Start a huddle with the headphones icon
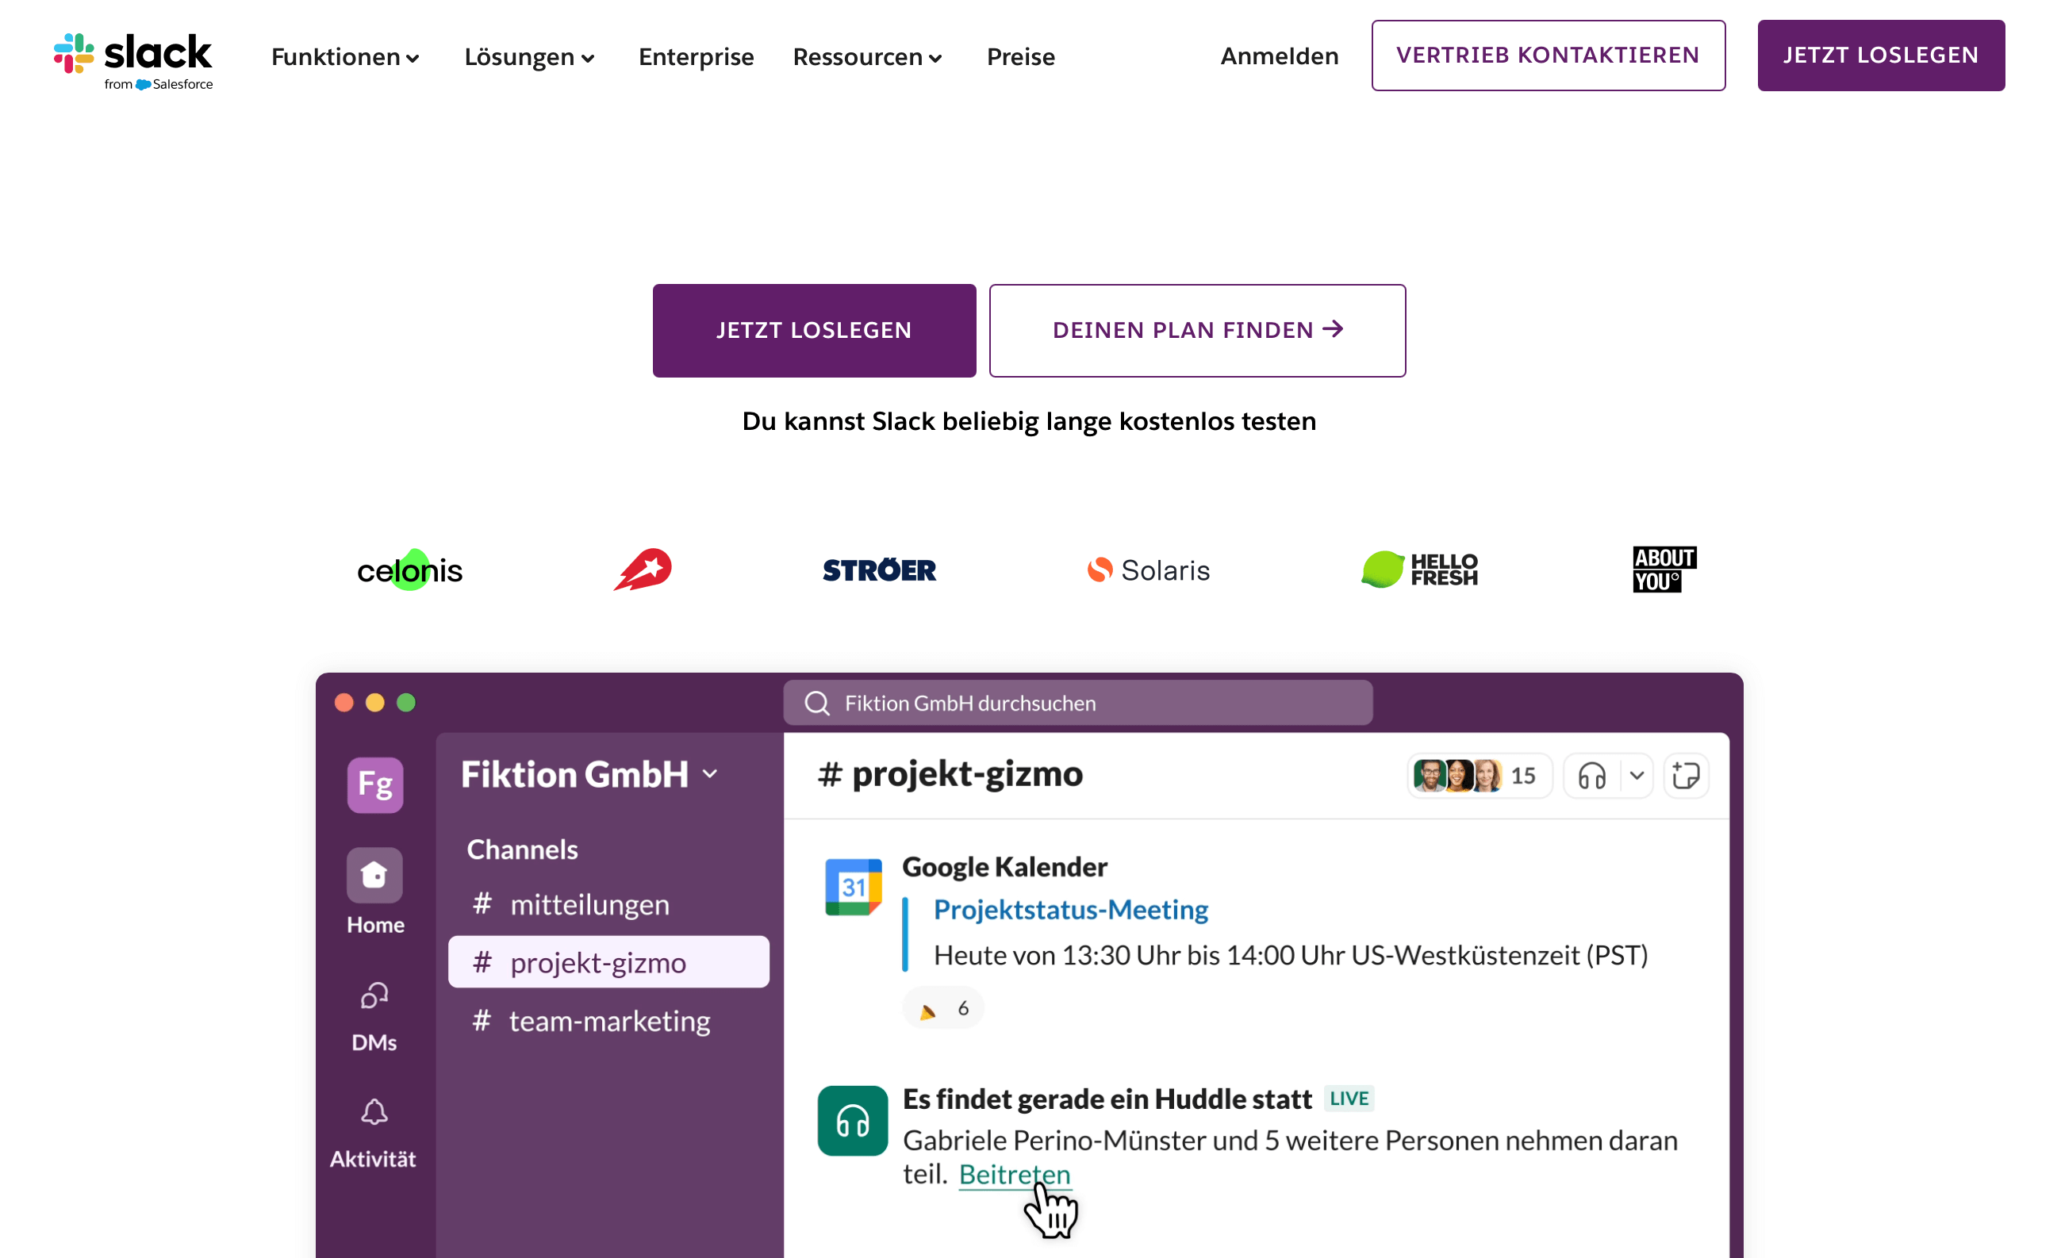 (1591, 777)
